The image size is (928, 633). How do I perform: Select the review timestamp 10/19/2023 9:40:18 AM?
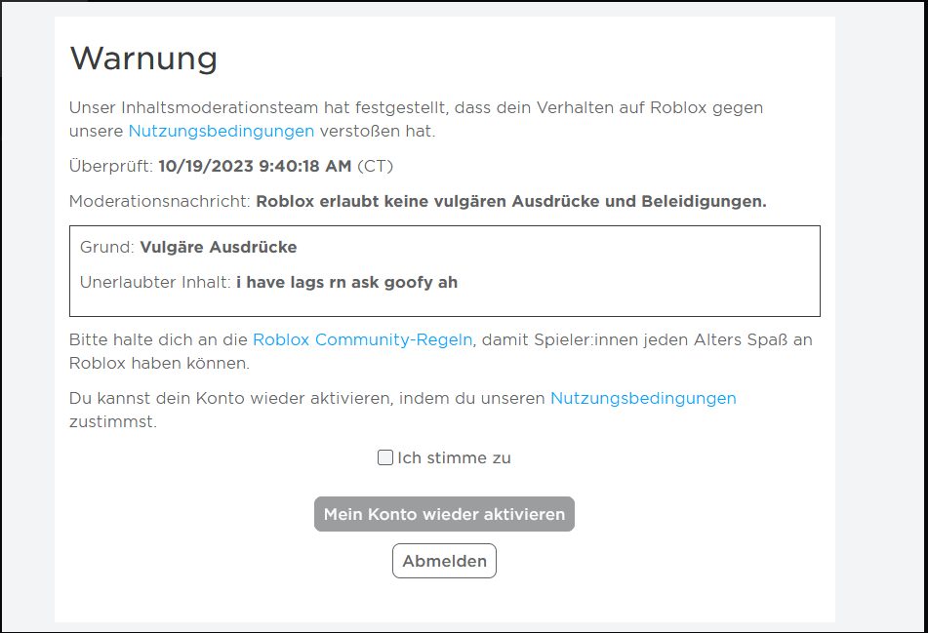coord(255,166)
